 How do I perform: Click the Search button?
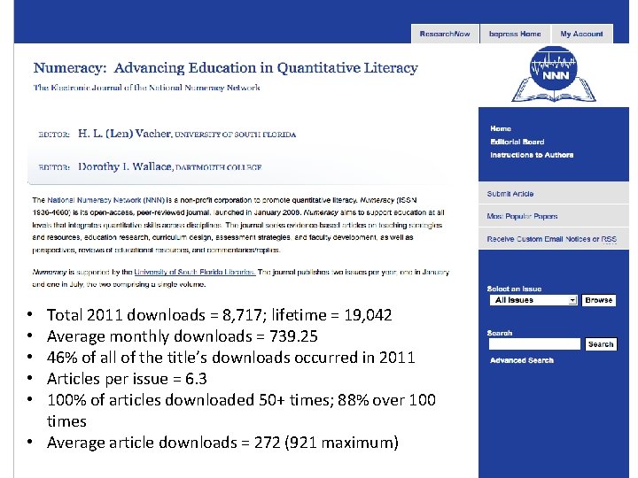601,343
